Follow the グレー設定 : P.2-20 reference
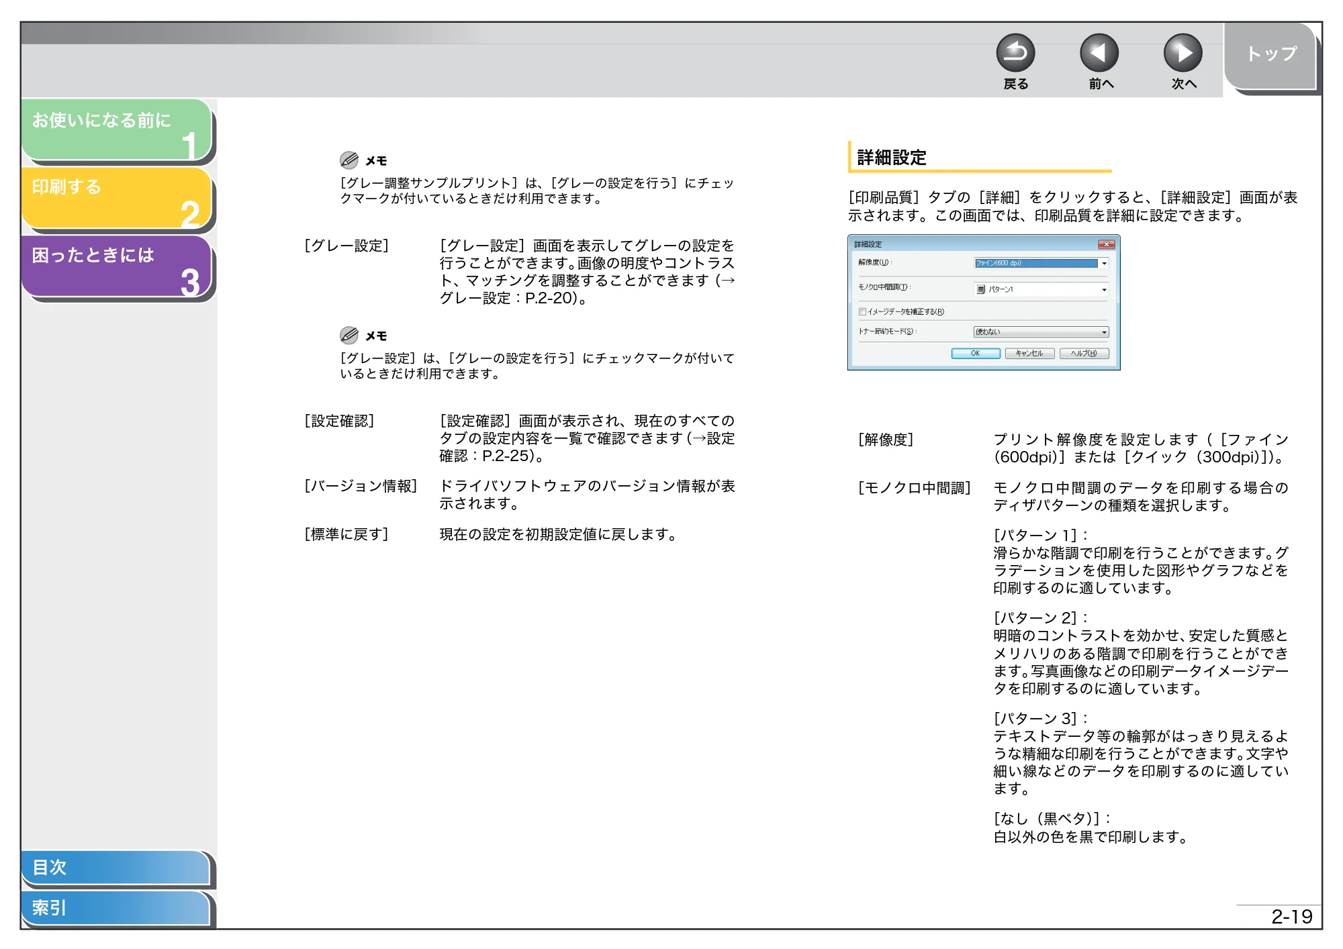The image size is (1343, 949). coord(508,298)
